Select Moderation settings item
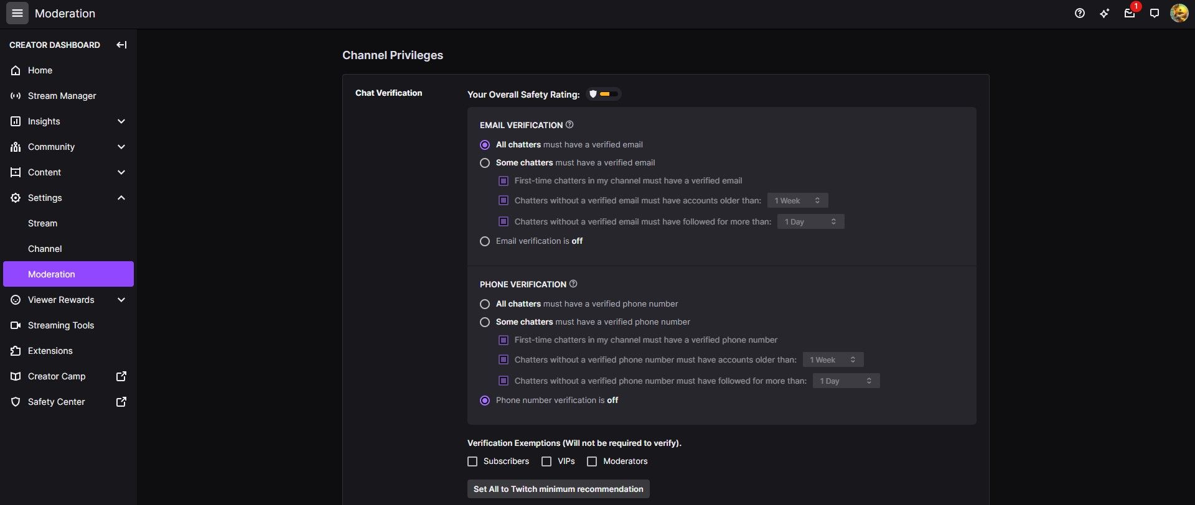The image size is (1195, 505). point(68,274)
